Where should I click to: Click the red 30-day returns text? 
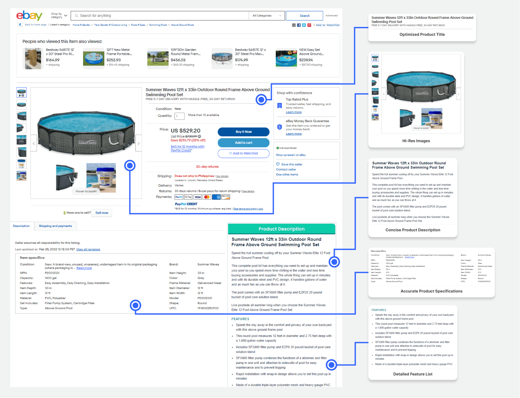[207, 167]
